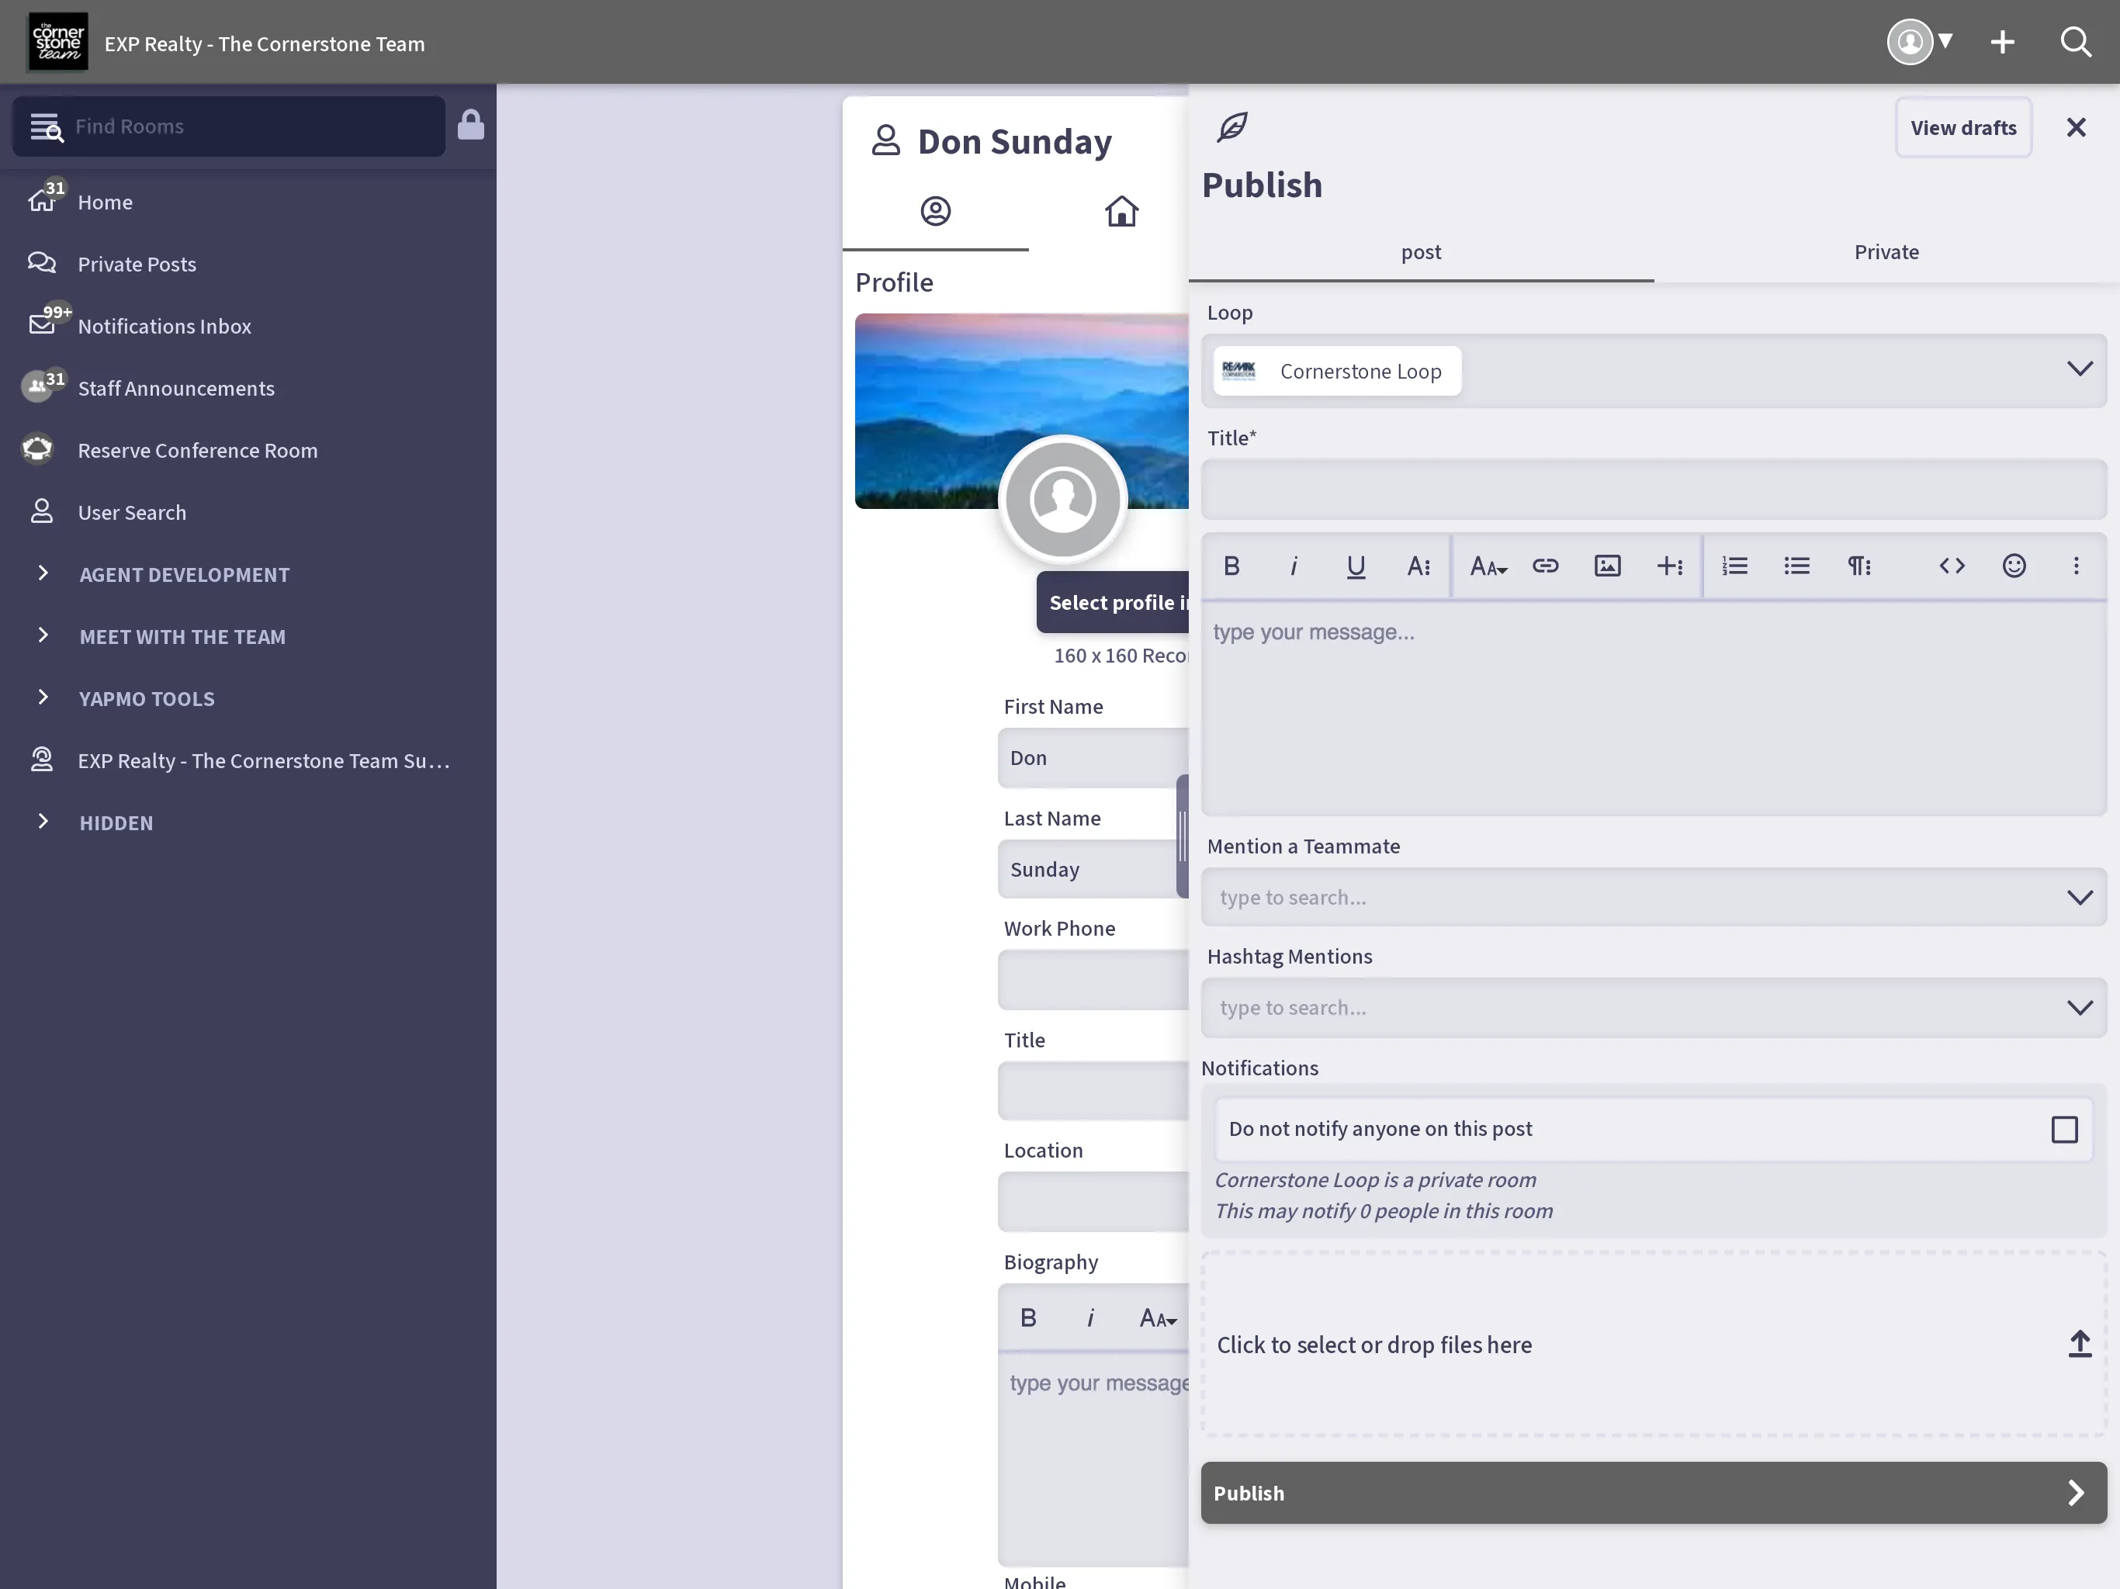Check Do not notify anyone on this post
The image size is (2120, 1589).
click(x=2064, y=1130)
